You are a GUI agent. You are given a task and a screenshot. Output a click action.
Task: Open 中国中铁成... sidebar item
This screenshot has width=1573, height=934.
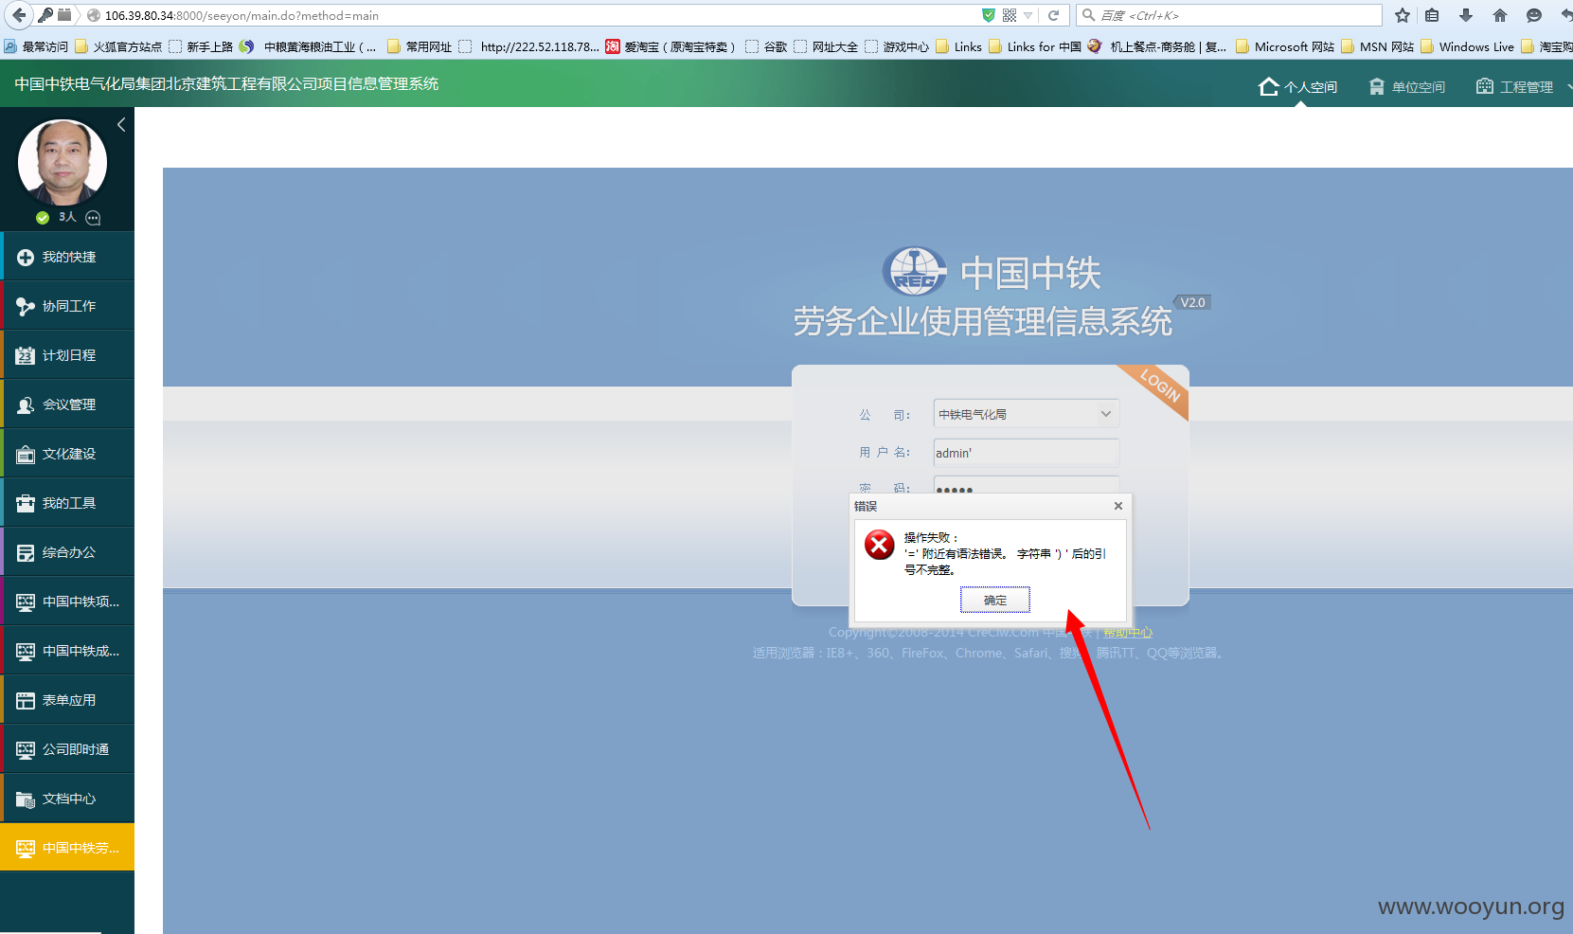[67, 651]
